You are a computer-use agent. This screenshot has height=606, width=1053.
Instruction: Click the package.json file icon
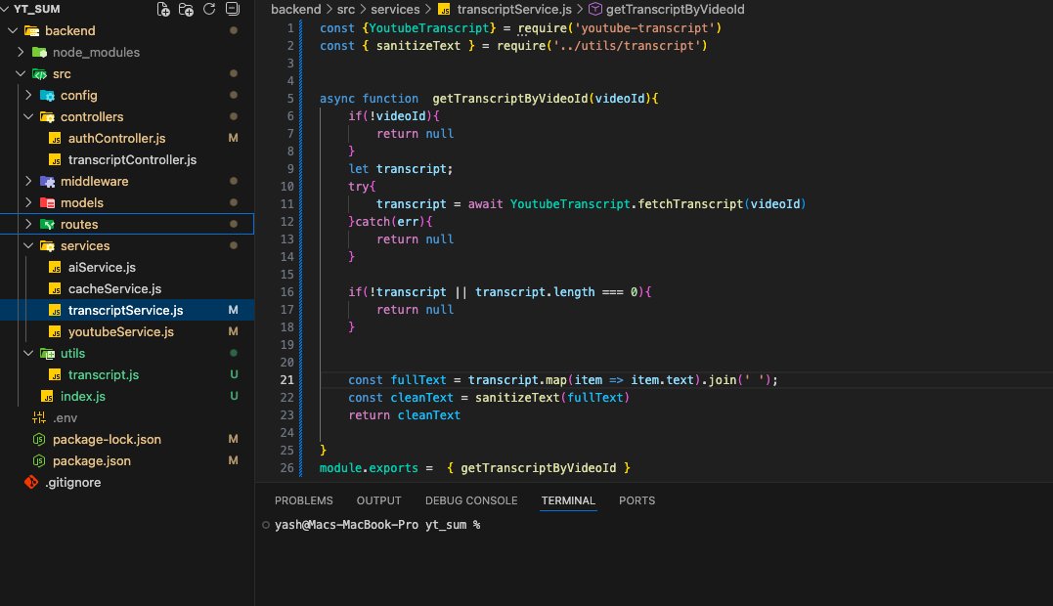pyautogui.click(x=39, y=460)
